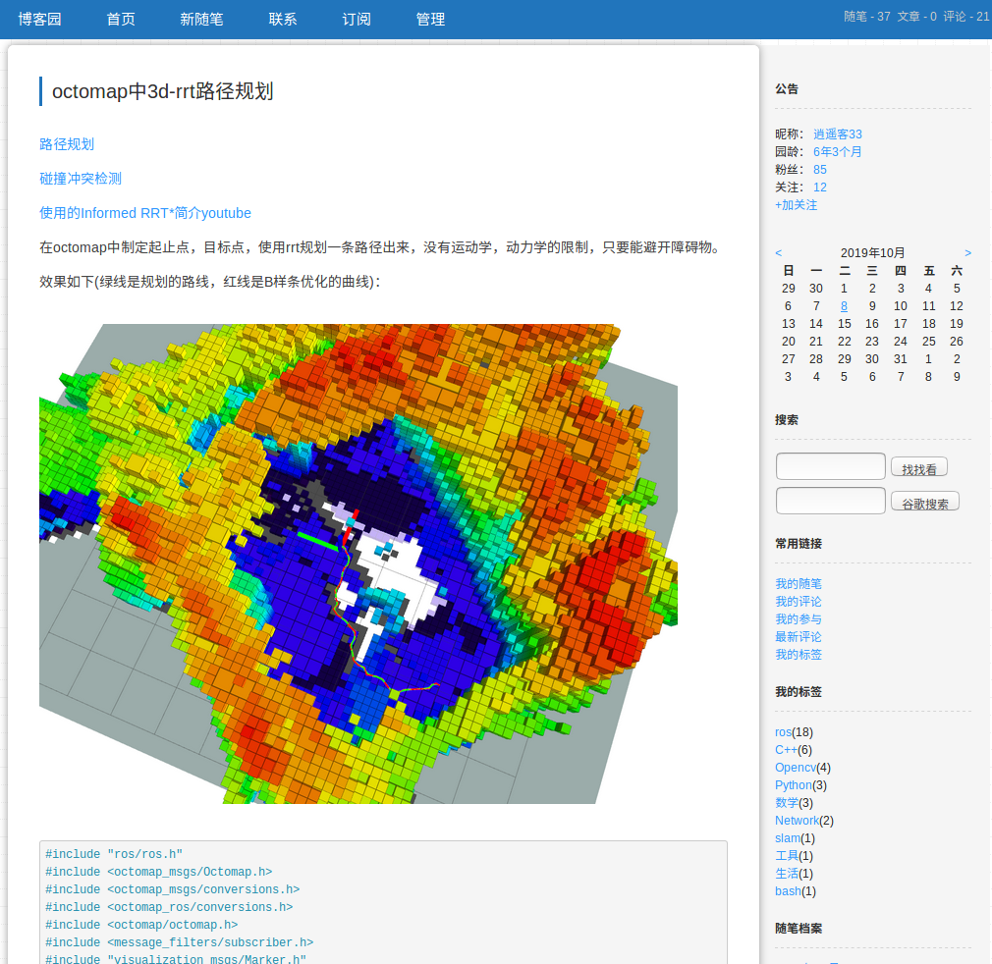Open the 最新评论 link
The image size is (992, 964).
click(799, 636)
